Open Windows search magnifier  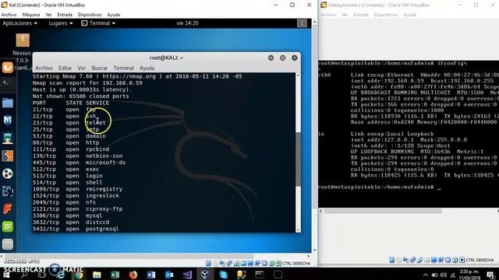point(24,275)
